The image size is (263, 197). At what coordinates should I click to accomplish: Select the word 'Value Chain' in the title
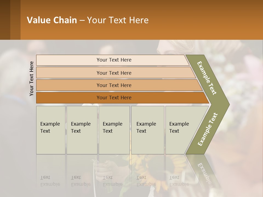(52, 20)
